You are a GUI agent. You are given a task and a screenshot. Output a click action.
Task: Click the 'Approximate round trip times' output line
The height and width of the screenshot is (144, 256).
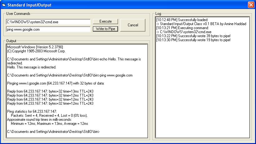39,120
